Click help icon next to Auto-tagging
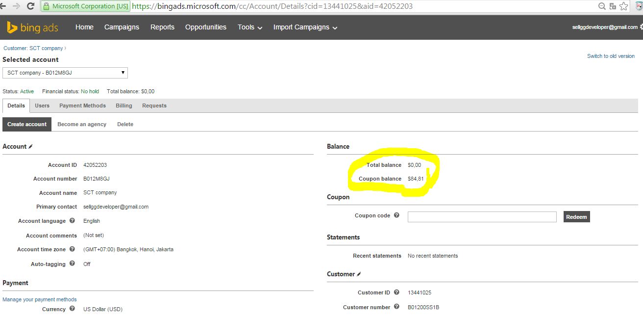Image resolution: width=643 pixels, height=318 pixels. pyautogui.click(x=72, y=264)
